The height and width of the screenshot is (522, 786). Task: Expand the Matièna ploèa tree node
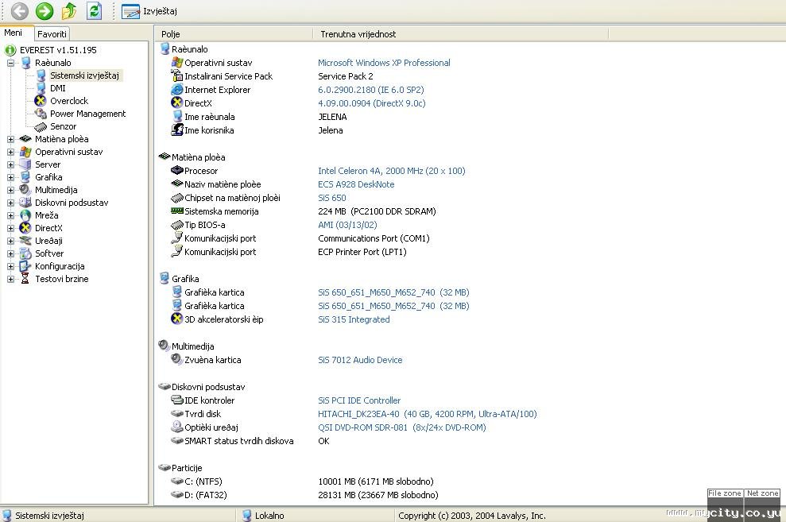tap(11, 139)
